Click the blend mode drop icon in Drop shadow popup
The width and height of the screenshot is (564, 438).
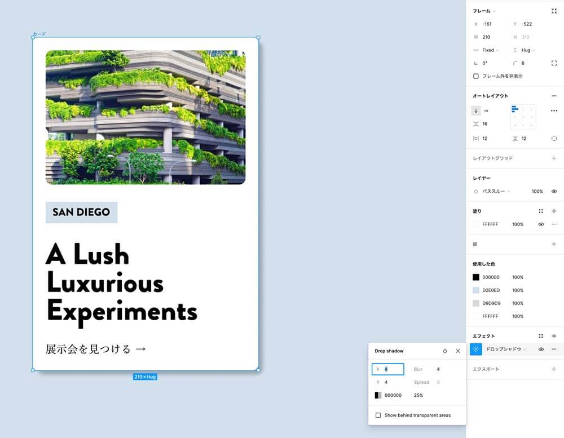(x=445, y=351)
